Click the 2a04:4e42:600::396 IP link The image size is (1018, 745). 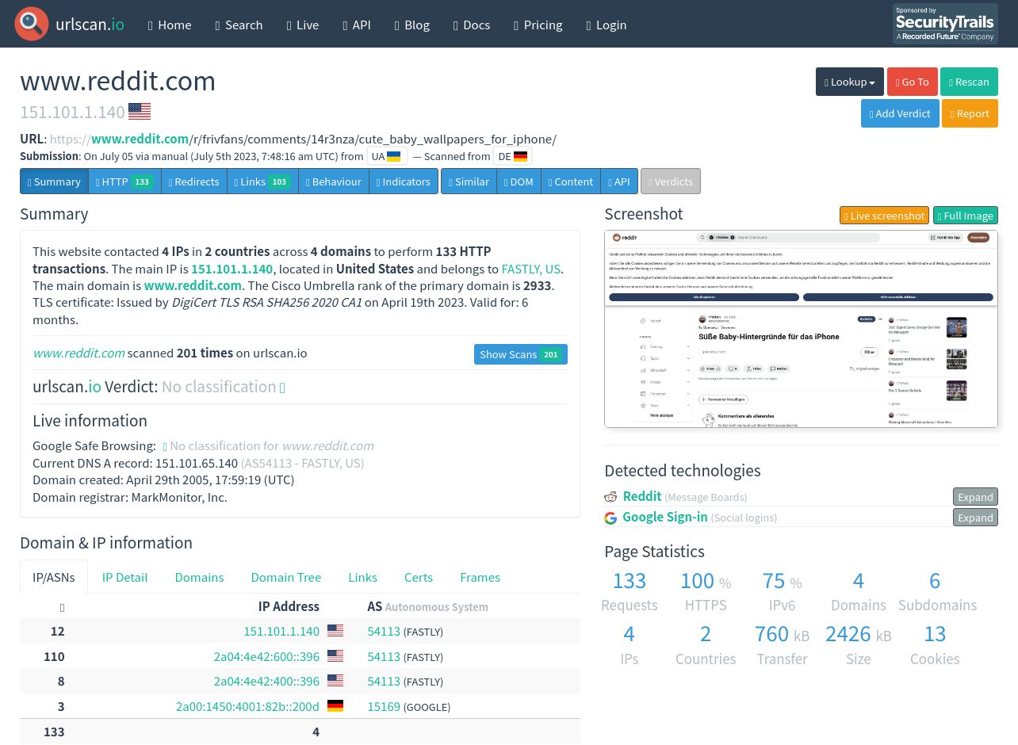pyautogui.click(x=266, y=656)
